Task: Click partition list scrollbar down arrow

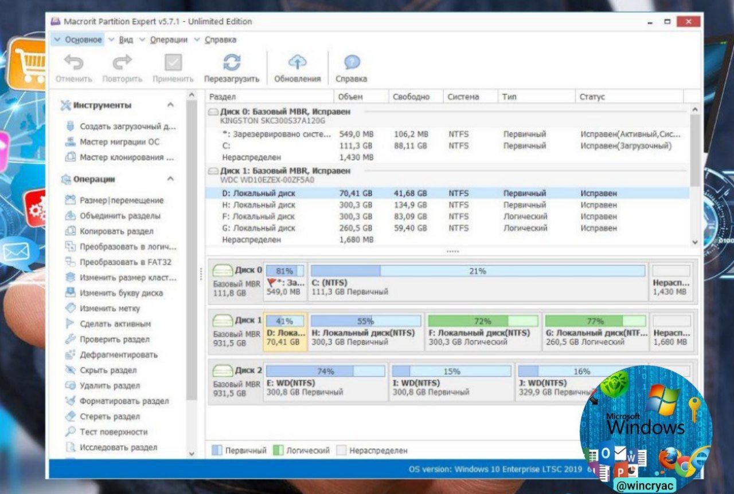Action: pos(695,242)
